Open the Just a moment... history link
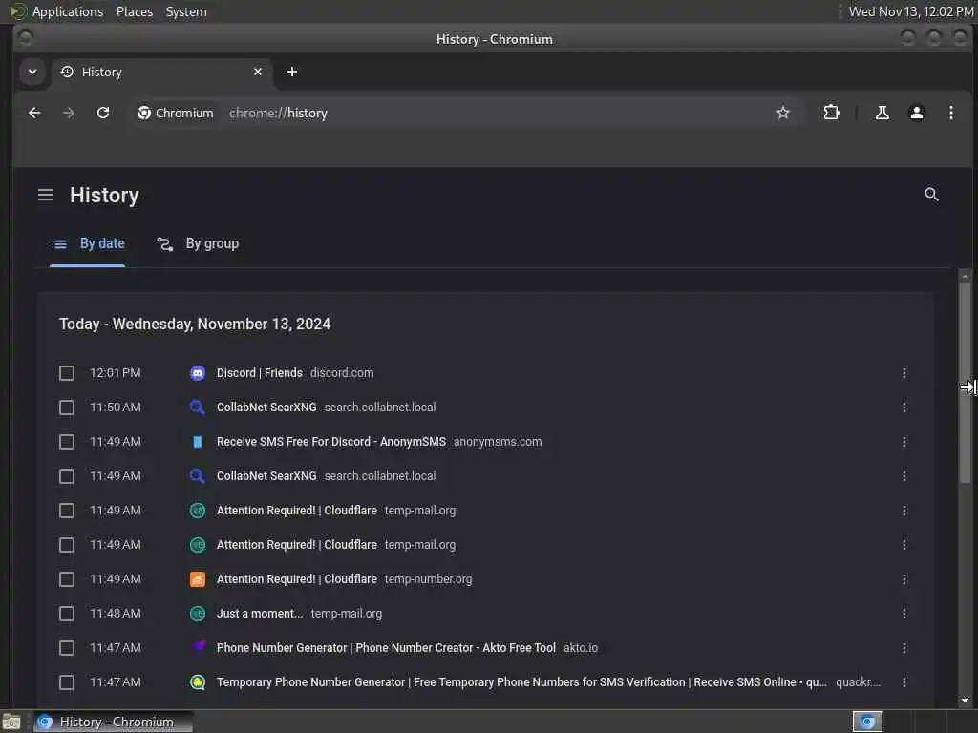This screenshot has height=733, width=978. coord(260,614)
